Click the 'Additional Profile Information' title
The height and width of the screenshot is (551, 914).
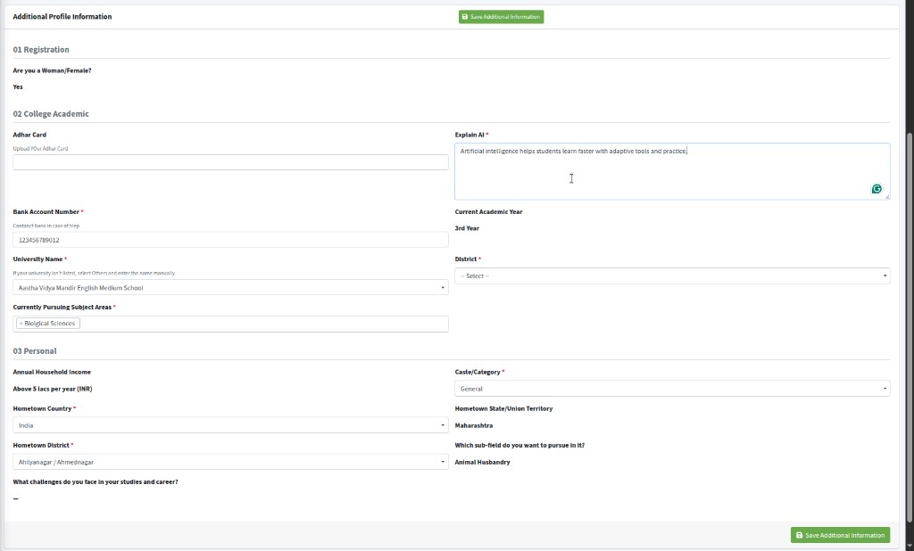coord(62,16)
